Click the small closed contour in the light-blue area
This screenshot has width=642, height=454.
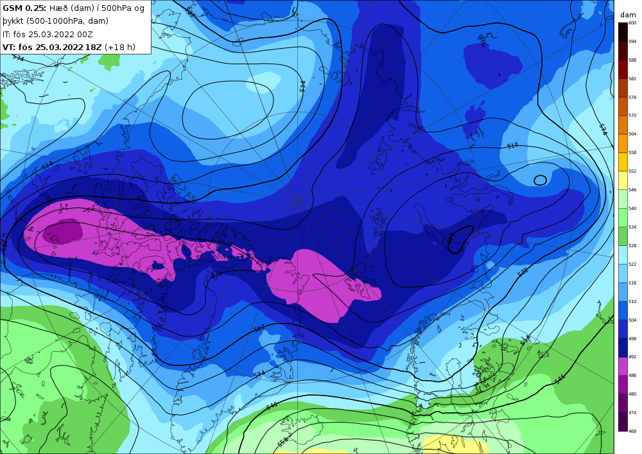click(540, 180)
